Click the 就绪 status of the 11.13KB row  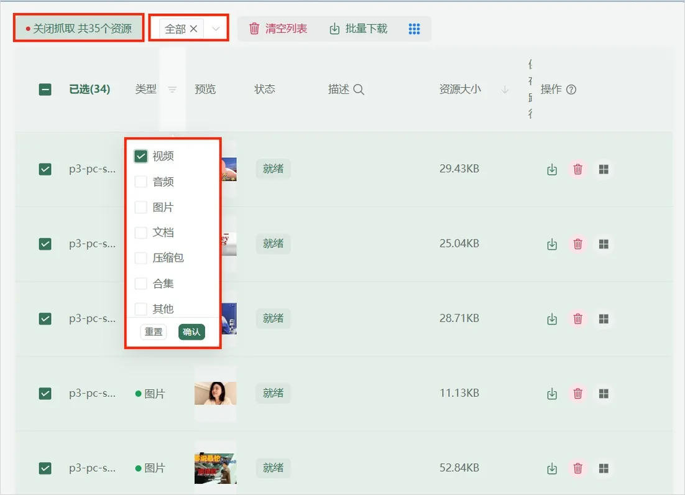pos(273,393)
